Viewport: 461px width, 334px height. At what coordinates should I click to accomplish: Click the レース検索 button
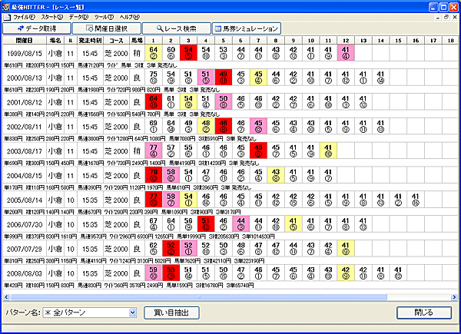[x=177, y=28]
